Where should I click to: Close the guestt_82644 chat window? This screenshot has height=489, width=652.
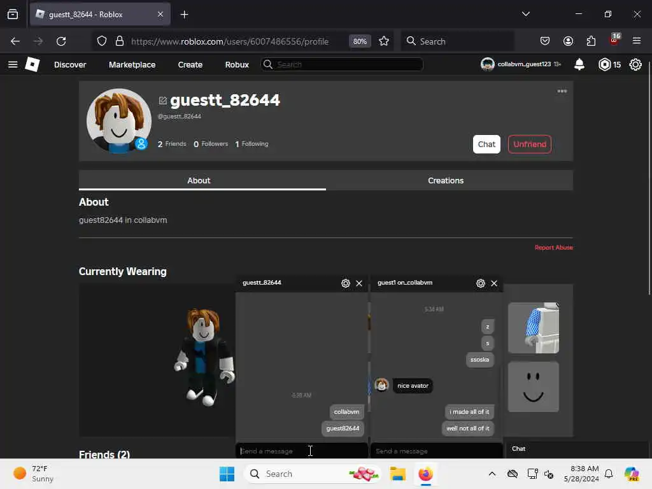point(359,283)
